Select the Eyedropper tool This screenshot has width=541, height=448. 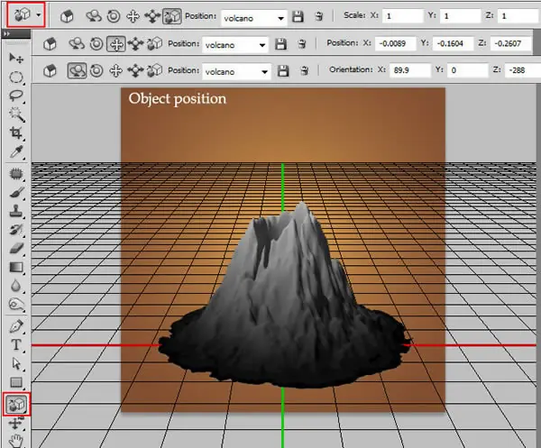(16, 151)
